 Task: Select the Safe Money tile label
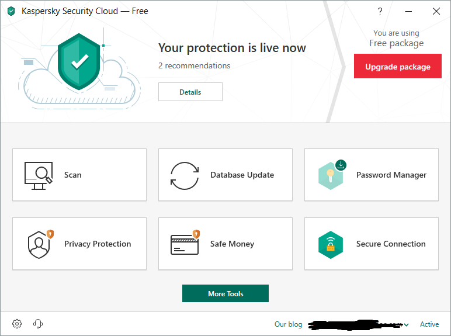[232, 244]
